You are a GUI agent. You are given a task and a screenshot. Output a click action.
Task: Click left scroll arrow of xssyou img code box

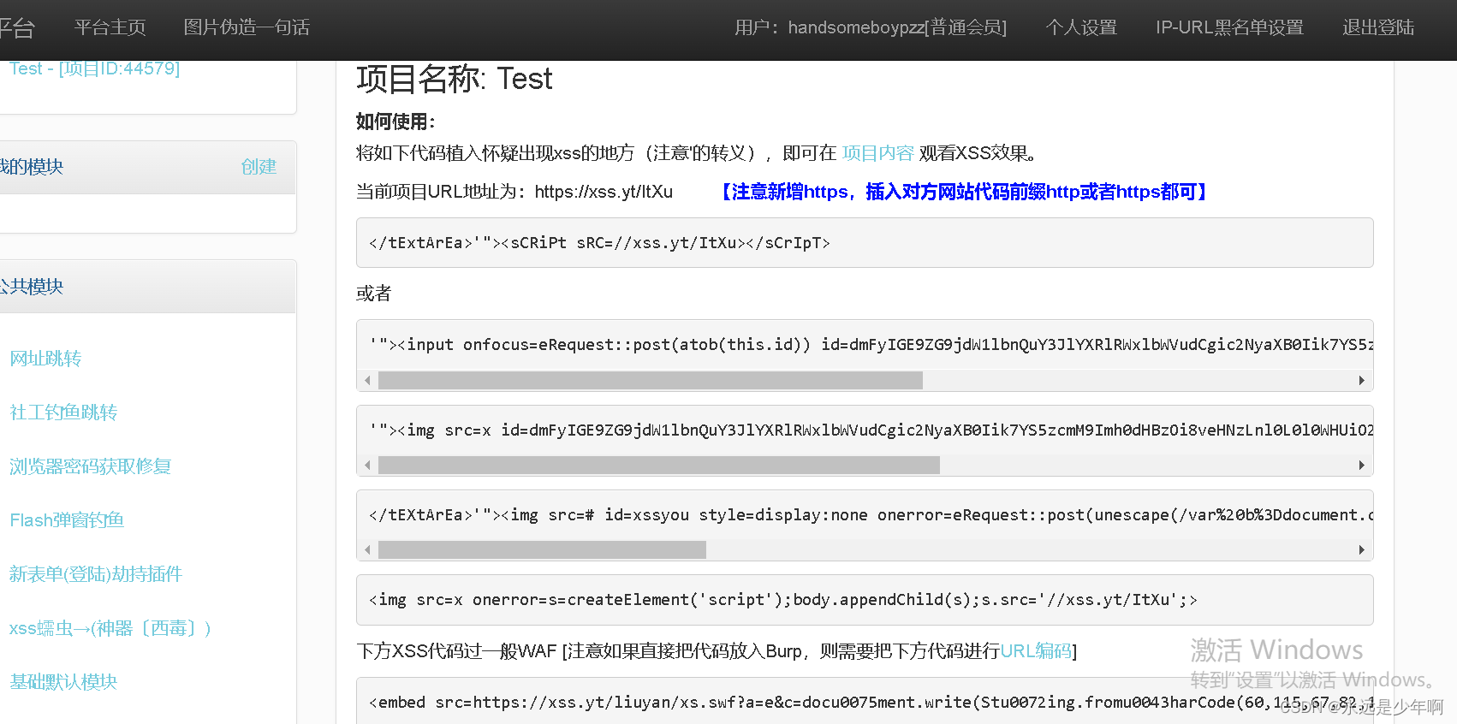[367, 549]
